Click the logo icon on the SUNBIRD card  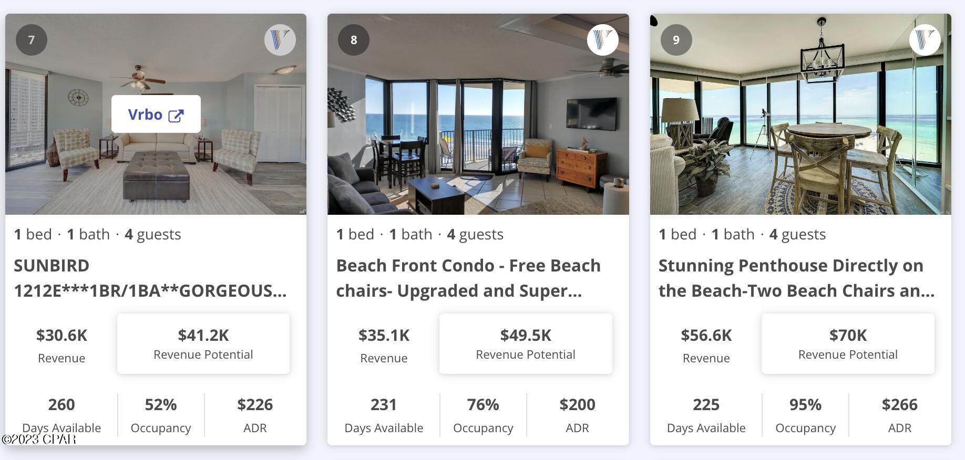281,39
